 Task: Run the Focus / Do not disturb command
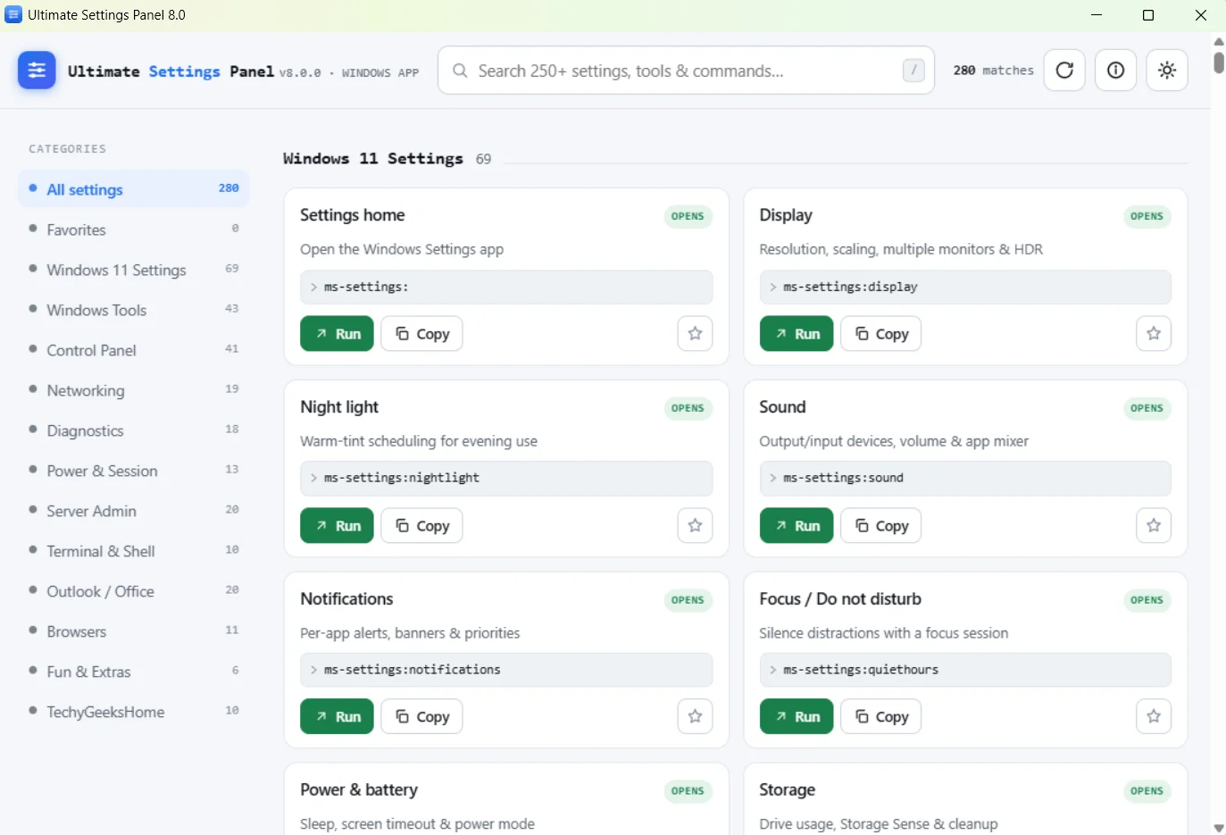(796, 716)
